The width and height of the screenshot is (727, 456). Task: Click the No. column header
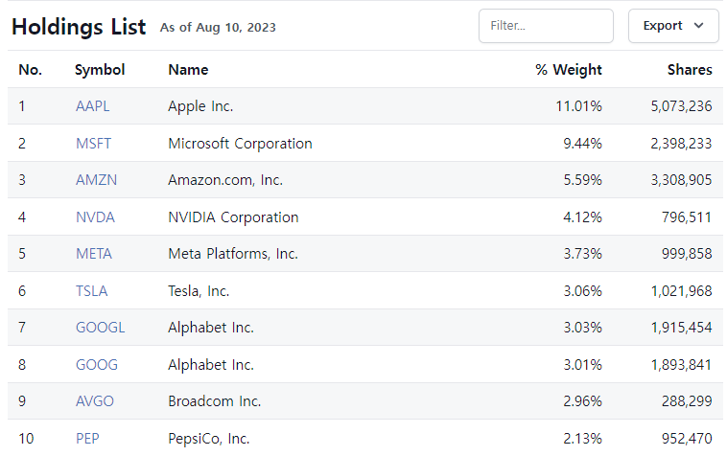[31, 70]
